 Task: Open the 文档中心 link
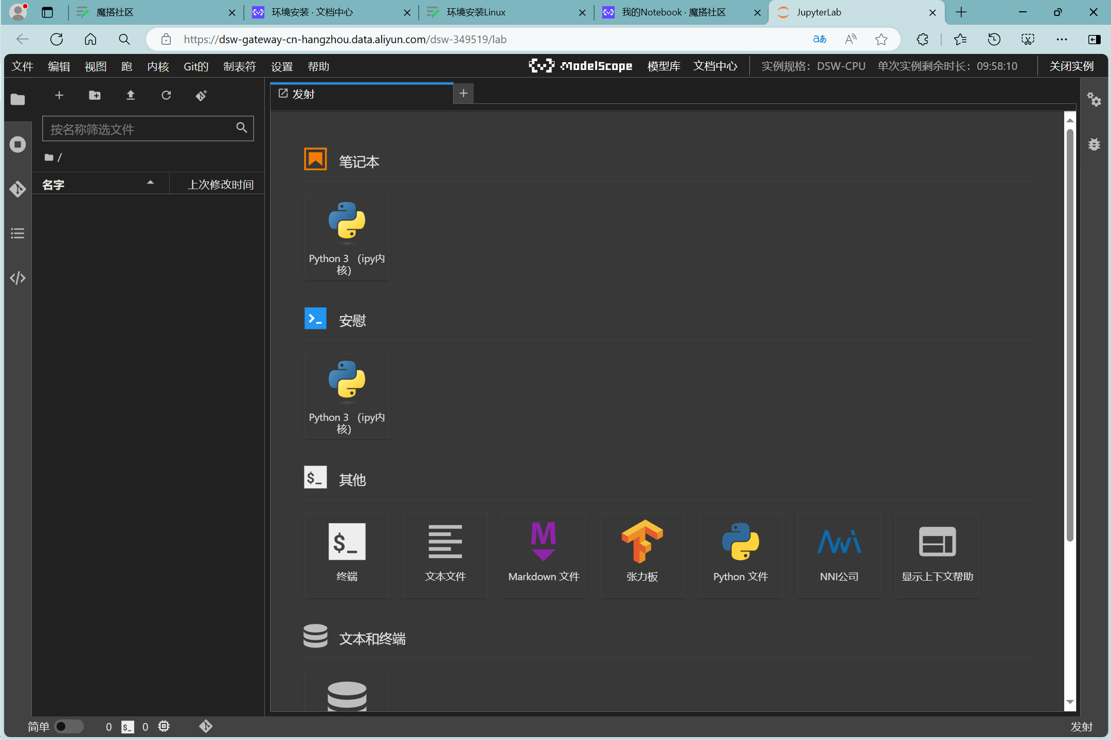click(714, 66)
